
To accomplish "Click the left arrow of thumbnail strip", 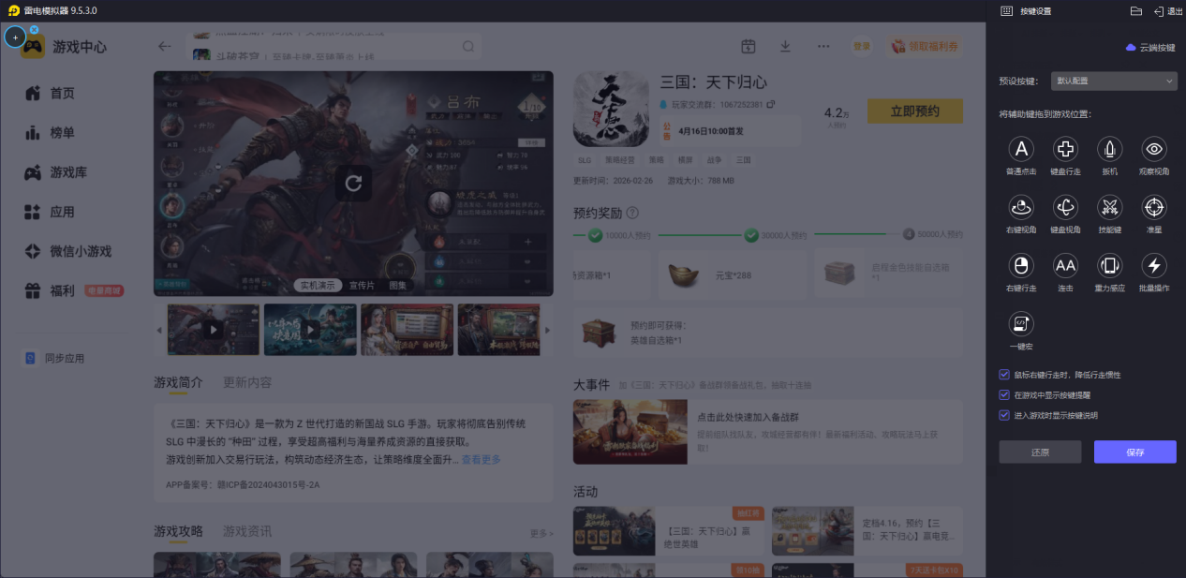I will coord(158,330).
